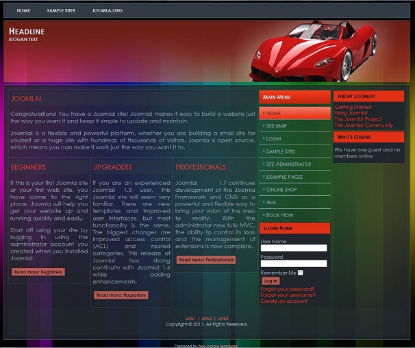Screen dimensions: 415x348
Task: Open the Beginners article heading
Action: [x=28, y=167]
